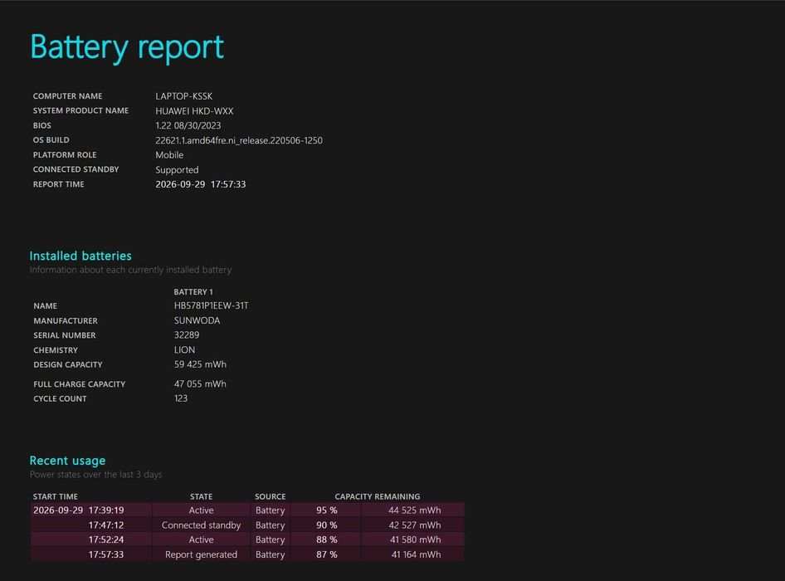Screen dimensions: 785x581
Task: Click the "42 527 mWh" remaining capacity cell
Action: tap(415, 525)
